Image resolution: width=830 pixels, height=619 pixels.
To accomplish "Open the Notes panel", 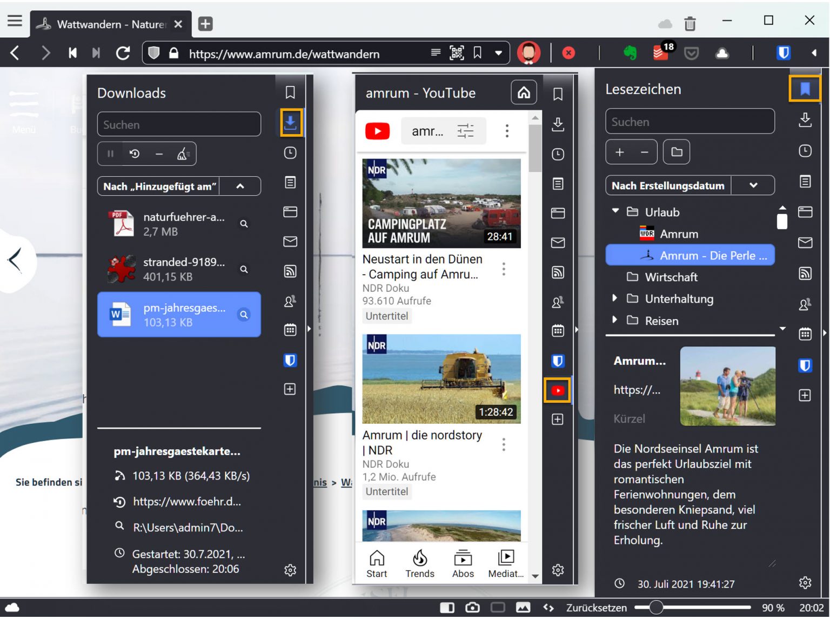I will tap(805, 182).
